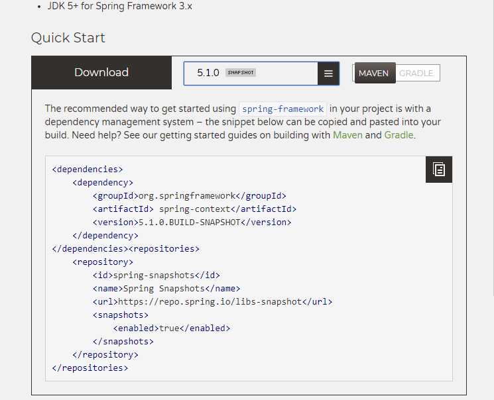494x400 pixels.
Task: Click the artifactId spring-context line
Action: tap(194, 209)
